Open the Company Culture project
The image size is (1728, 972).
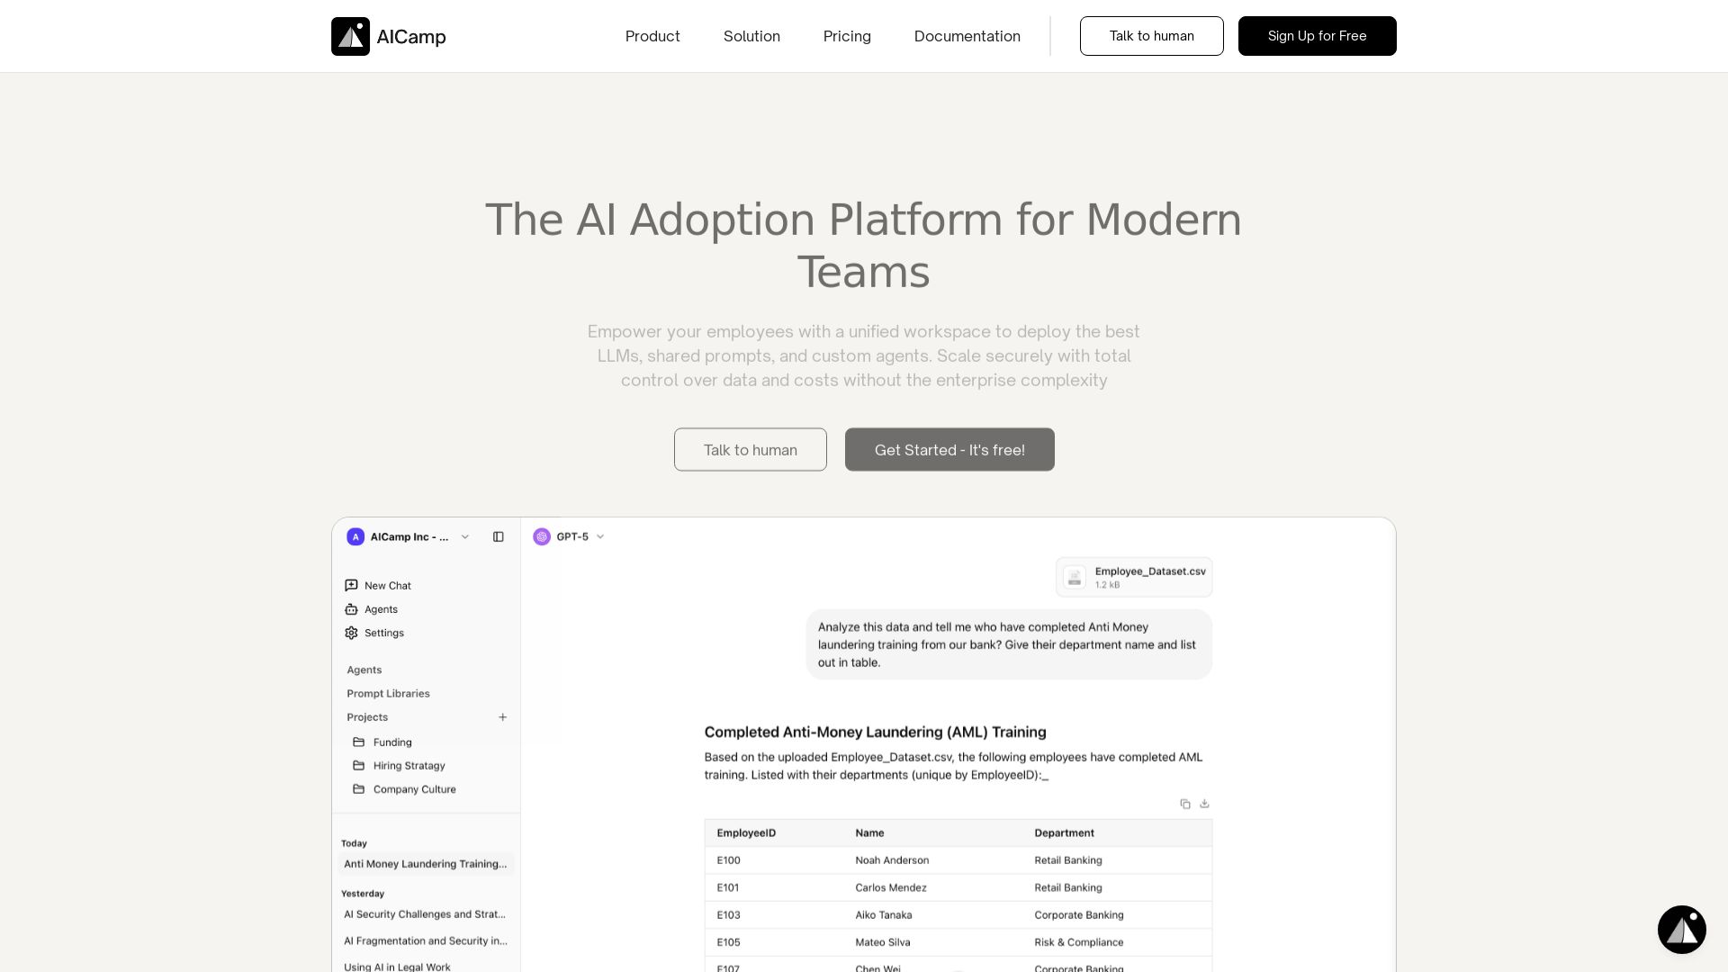[x=415, y=789]
